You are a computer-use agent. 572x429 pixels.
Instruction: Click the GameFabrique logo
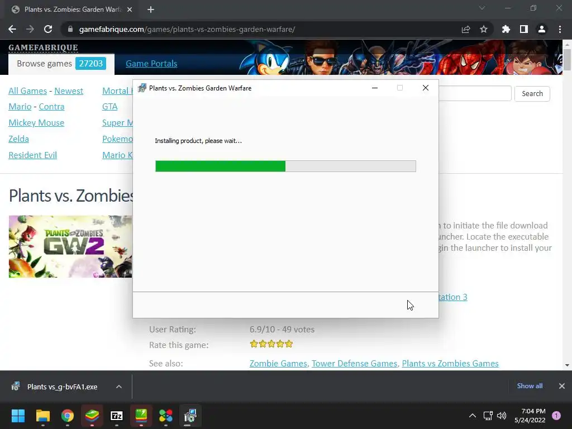pos(43,47)
